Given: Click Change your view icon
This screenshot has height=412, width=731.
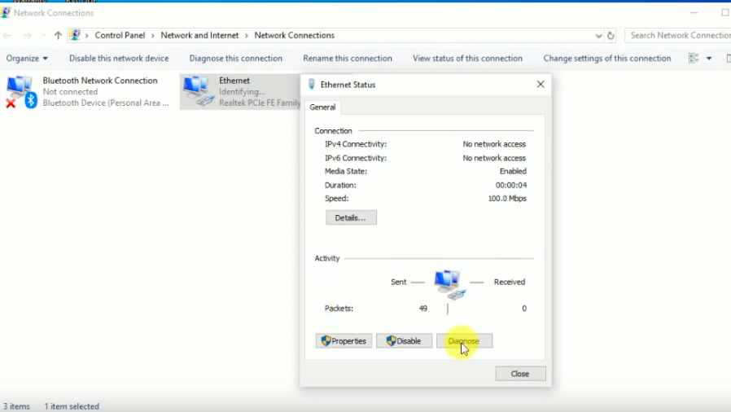Looking at the screenshot, I should 694,59.
